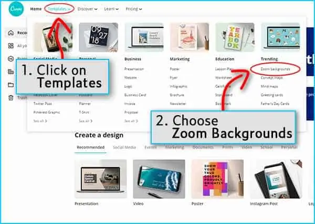
Task: Switch to the School tab
Action: click(x=266, y=147)
